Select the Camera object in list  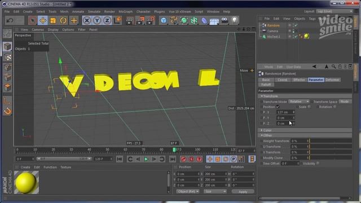tap(272, 31)
